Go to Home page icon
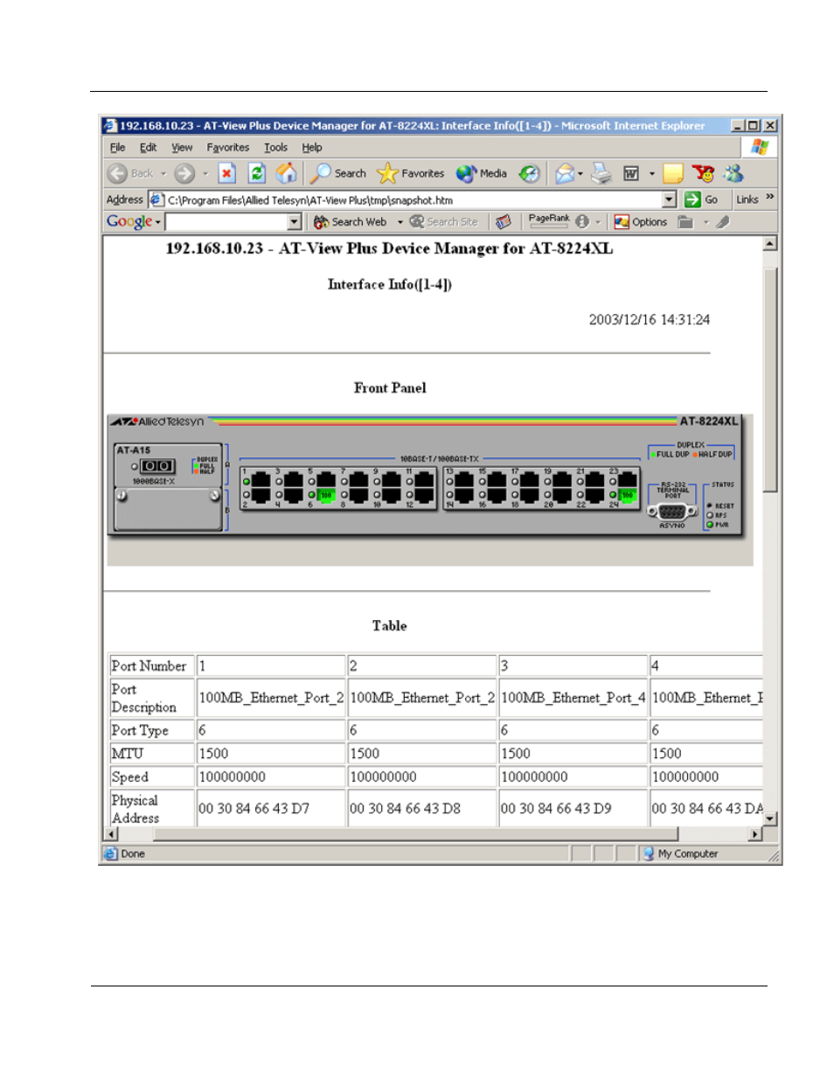 pyautogui.click(x=286, y=173)
